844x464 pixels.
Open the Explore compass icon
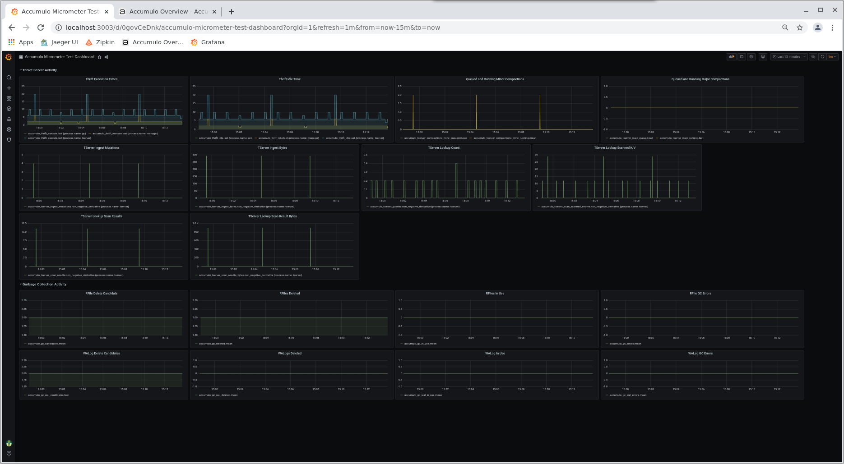coord(9,109)
